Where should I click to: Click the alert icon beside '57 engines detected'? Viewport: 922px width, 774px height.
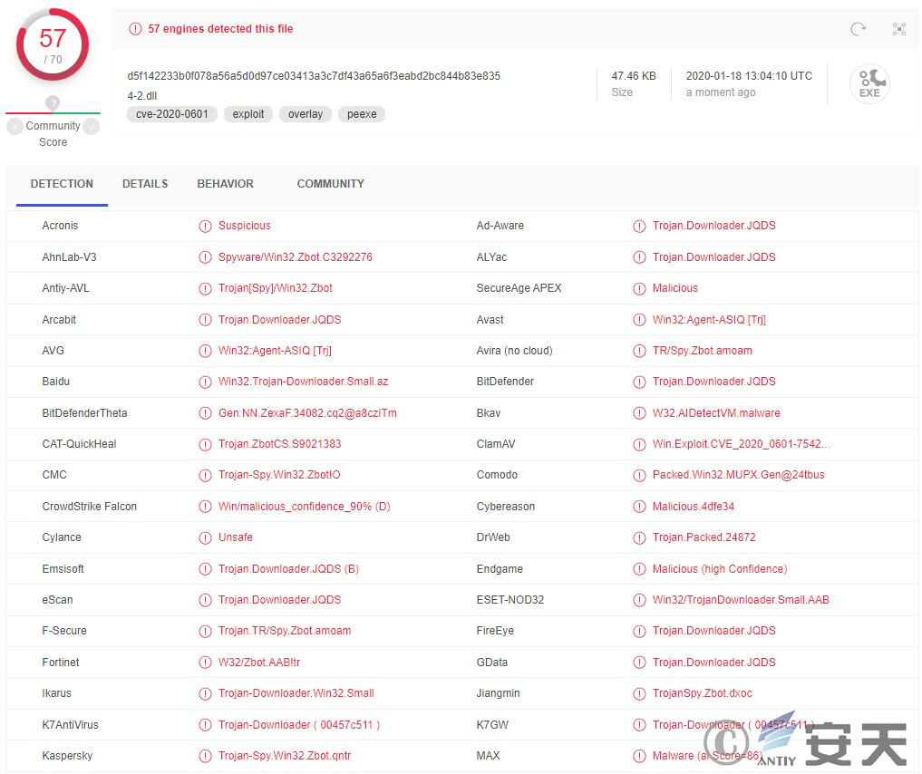135,29
